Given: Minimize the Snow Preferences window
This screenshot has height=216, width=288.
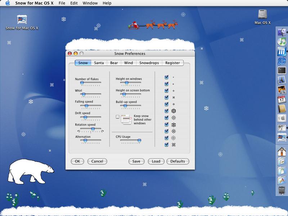Looking at the screenshot, I should tap(76, 53).
